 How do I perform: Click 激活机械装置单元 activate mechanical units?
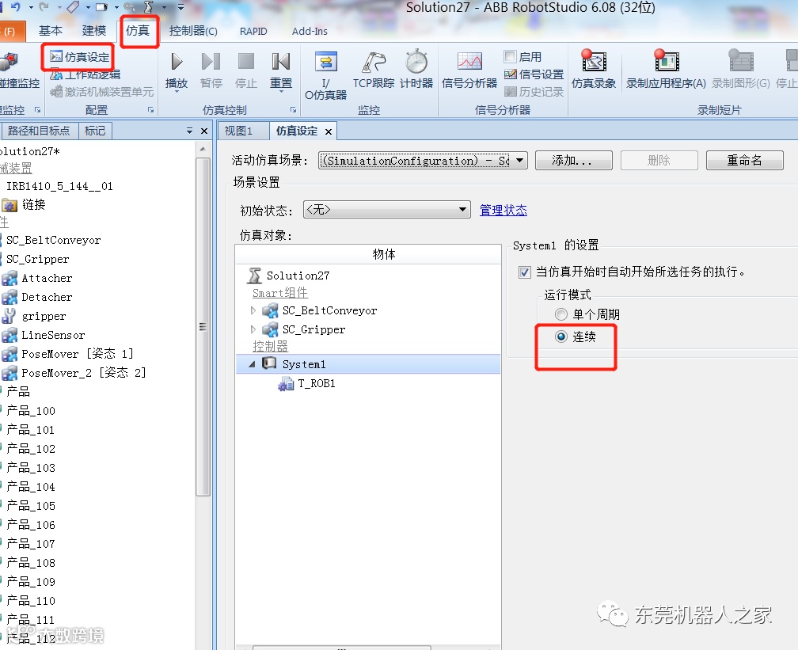pyautogui.click(x=102, y=92)
